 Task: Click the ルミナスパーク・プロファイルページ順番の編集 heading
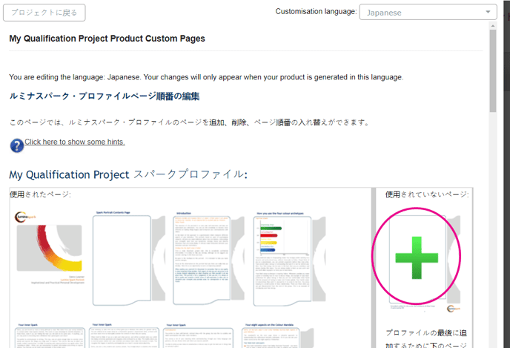coord(105,96)
